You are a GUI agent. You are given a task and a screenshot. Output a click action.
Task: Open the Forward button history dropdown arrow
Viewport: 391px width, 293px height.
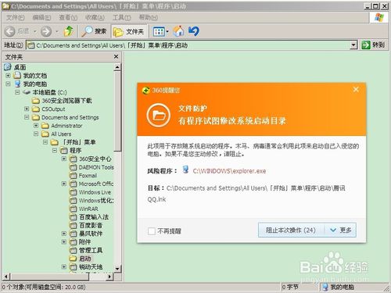tap(56, 31)
